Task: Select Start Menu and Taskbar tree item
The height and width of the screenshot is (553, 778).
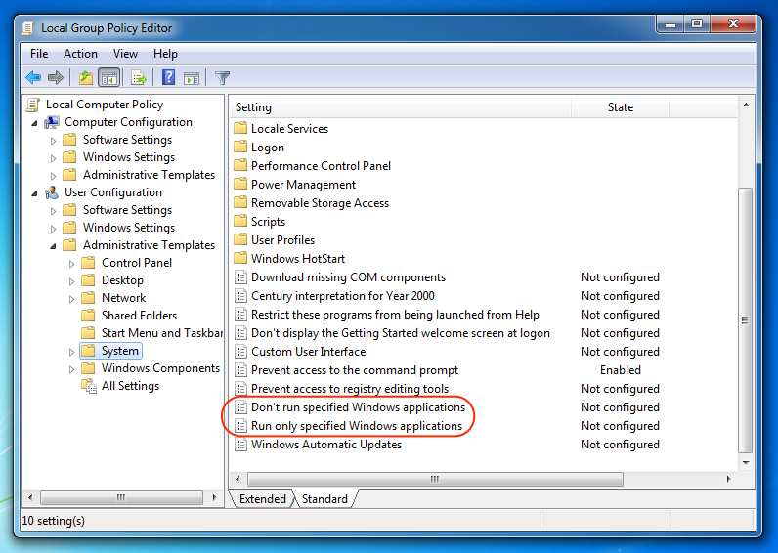Action: [x=161, y=333]
